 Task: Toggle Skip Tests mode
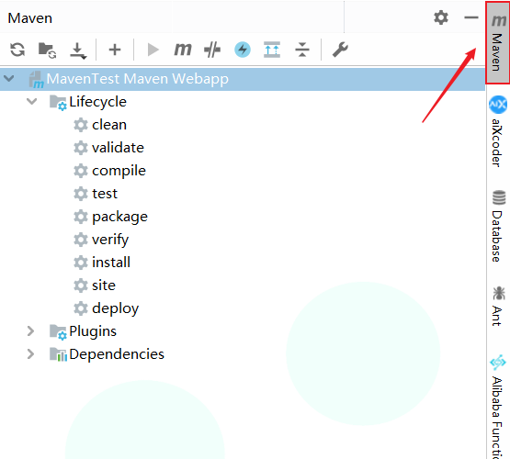(212, 50)
